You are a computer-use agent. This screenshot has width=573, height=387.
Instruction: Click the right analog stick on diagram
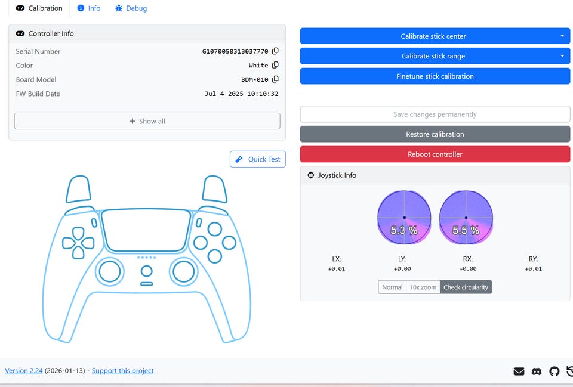click(x=183, y=272)
